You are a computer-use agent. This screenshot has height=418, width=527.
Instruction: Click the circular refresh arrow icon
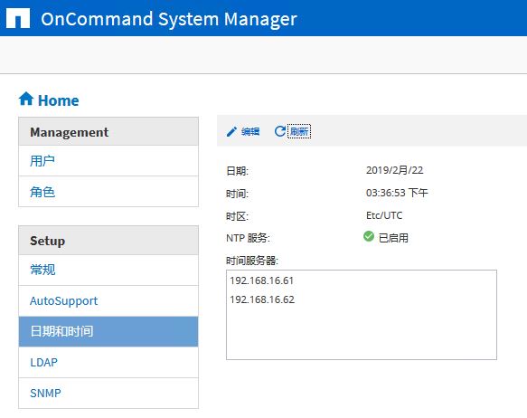[x=279, y=131]
